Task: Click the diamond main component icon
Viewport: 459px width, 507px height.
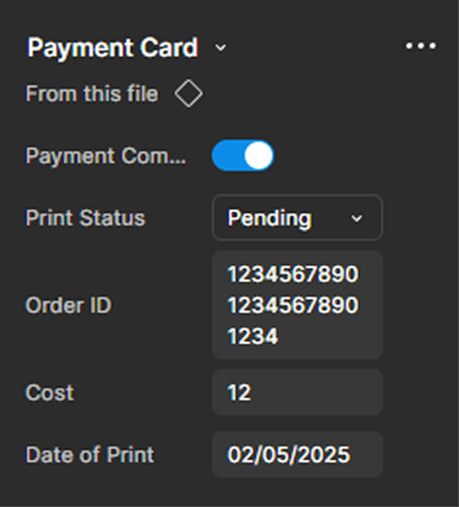Action: 188,94
